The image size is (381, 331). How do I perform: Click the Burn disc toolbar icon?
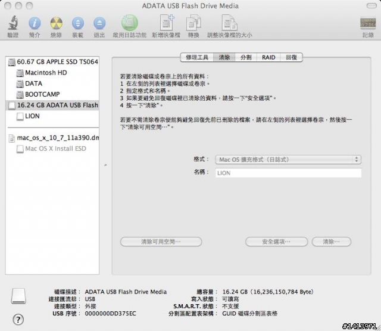(56, 23)
